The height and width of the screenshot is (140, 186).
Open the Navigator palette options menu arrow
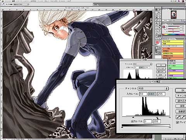pyautogui.click(x=185, y=9)
